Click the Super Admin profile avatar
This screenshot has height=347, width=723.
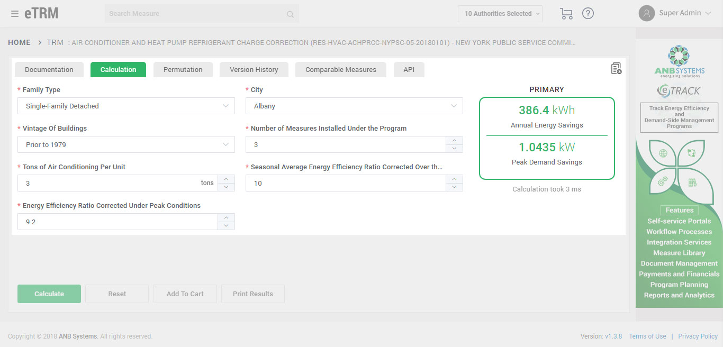[x=646, y=13]
